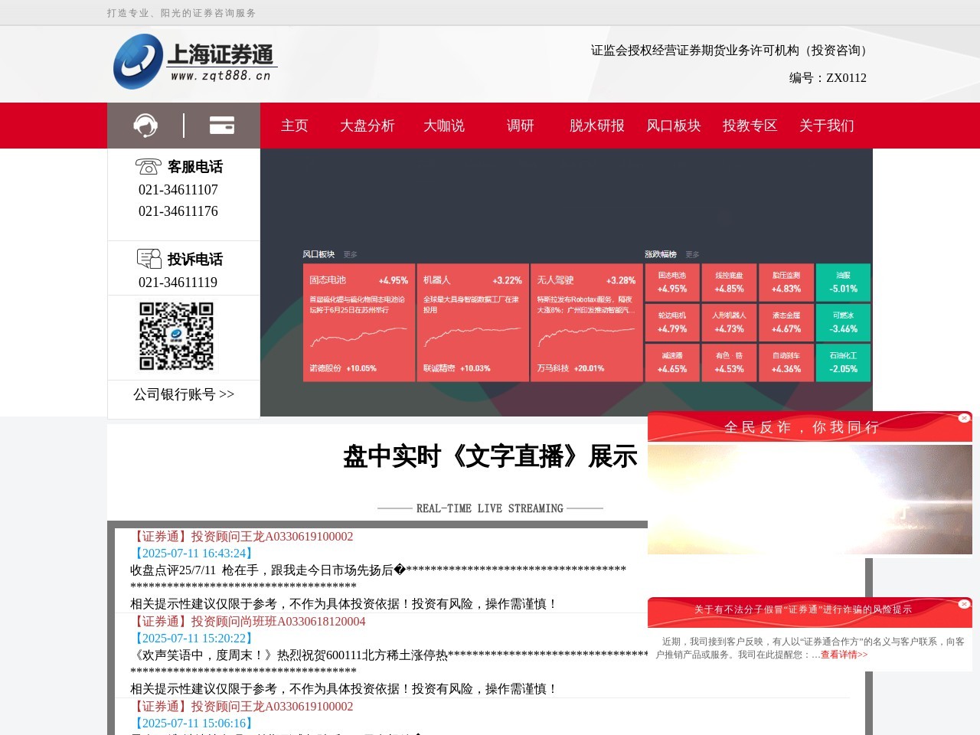Click the 查看详情>> link in the popup

coord(842,655)
